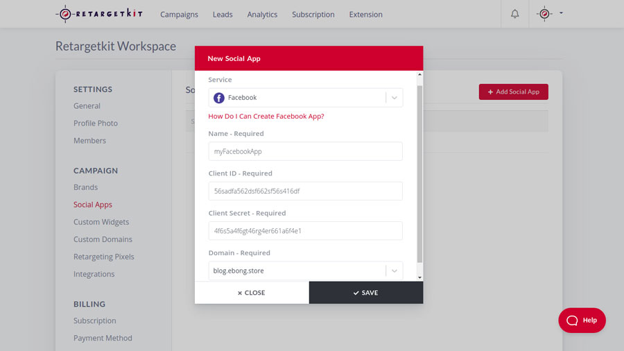Open Members settings
Image resolution: width=624 pixels, height=351 pixels.
click(89, 141)
